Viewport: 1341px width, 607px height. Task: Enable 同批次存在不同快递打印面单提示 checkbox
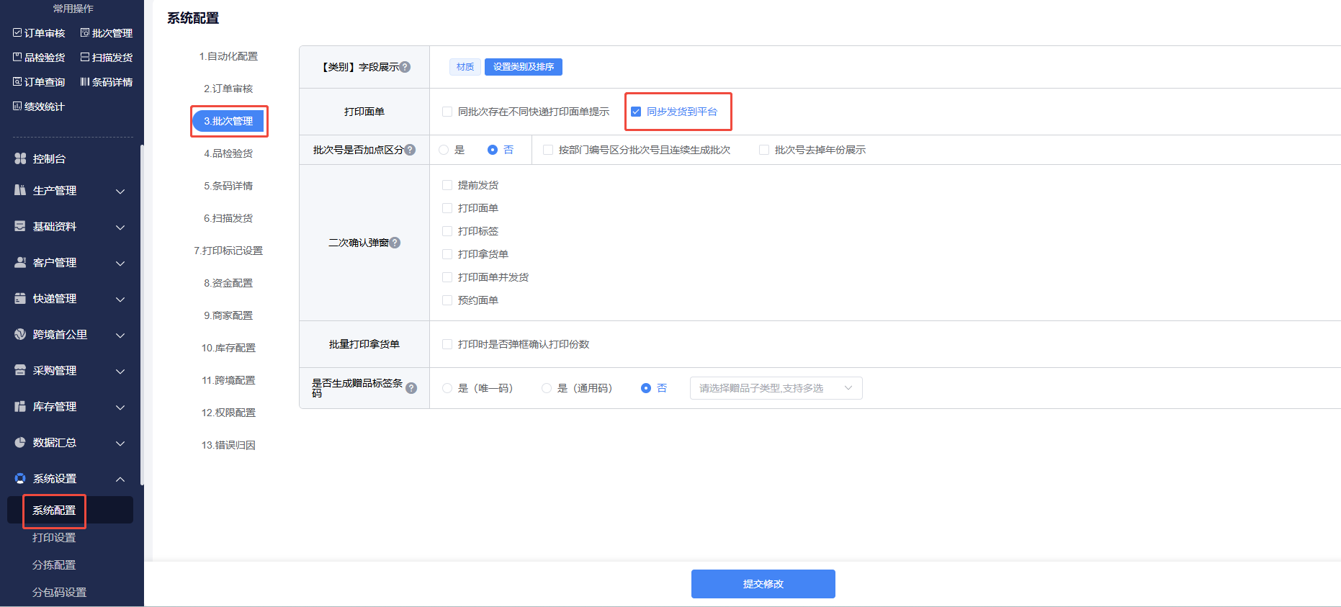(447, 112)
